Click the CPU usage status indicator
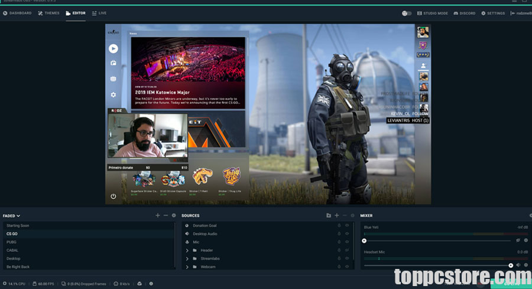The height and width of the screenshot is (289, 532). click(x=14, y=284)
